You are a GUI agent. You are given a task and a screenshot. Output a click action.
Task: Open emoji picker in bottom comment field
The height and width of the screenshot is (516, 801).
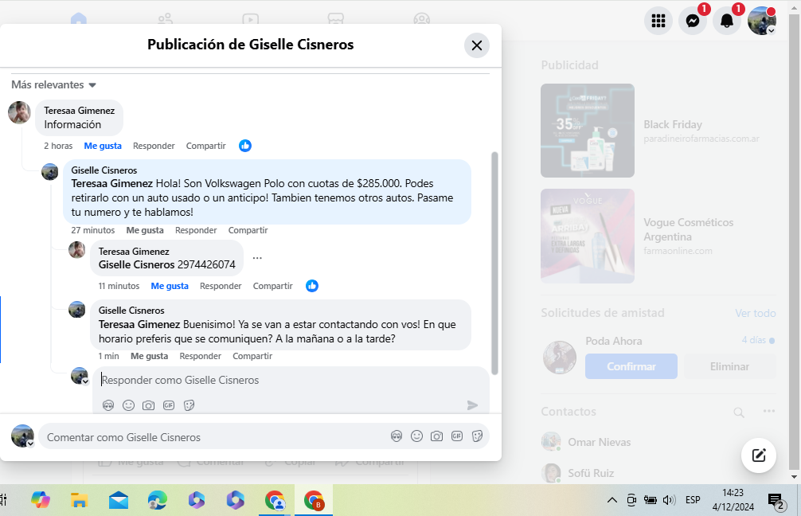[x=416, y=436]
